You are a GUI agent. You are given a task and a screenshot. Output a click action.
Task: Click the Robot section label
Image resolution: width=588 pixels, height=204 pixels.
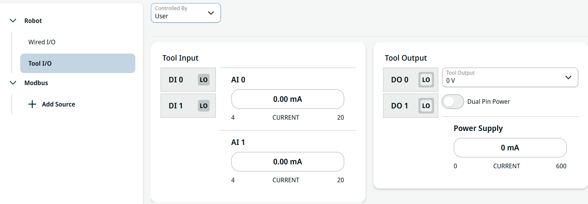tap(33, 21)
